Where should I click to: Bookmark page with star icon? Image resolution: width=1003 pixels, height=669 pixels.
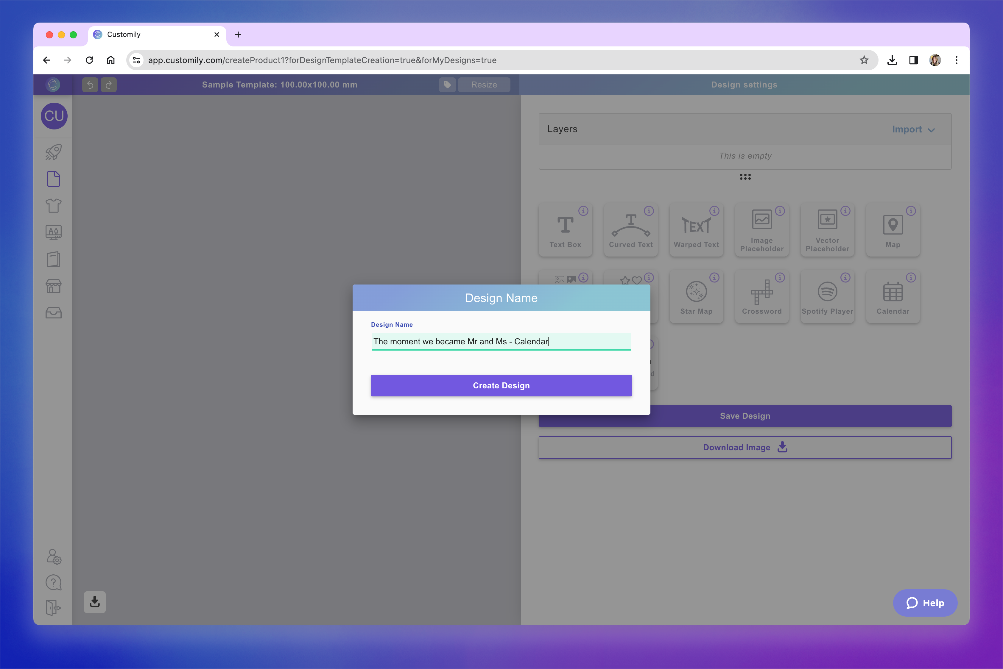[864, 60]
